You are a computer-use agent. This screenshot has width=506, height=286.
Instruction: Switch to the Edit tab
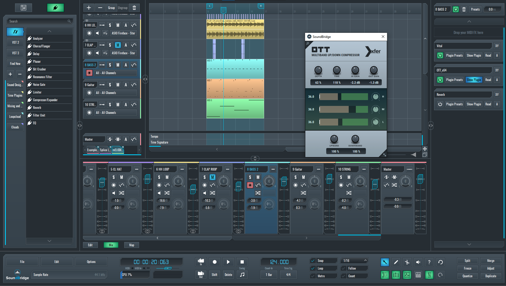point(90,245)
